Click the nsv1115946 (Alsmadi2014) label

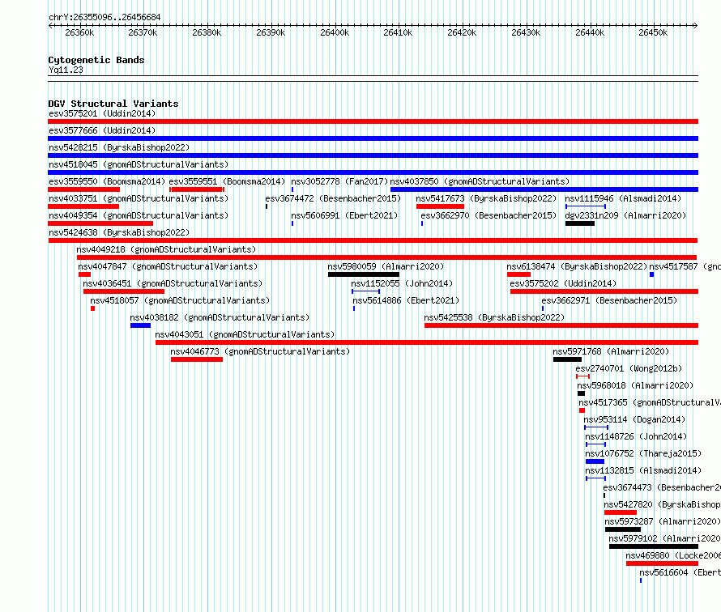(623, 198)
